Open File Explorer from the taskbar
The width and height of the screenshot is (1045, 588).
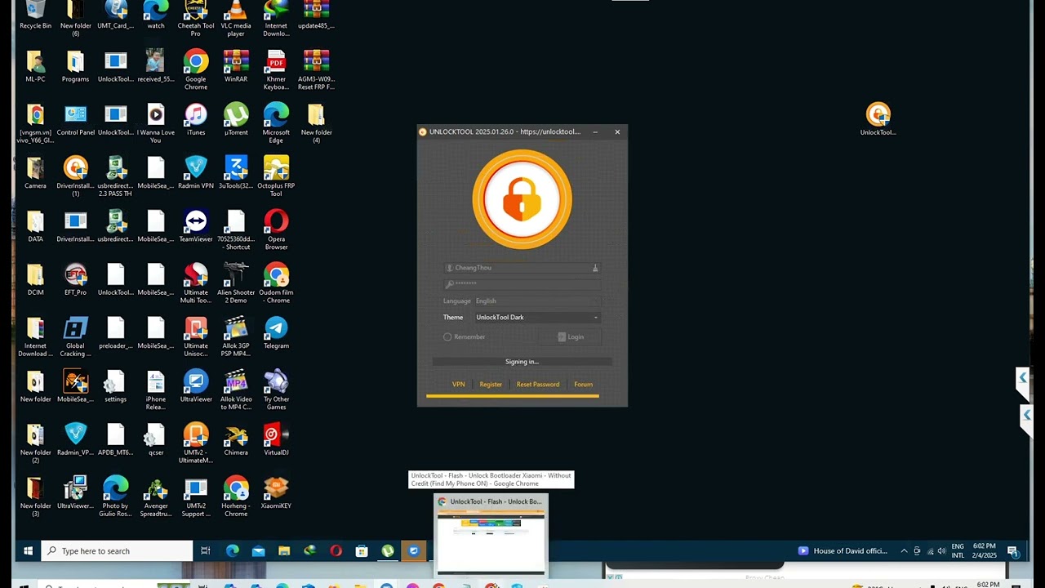[283, 550]
